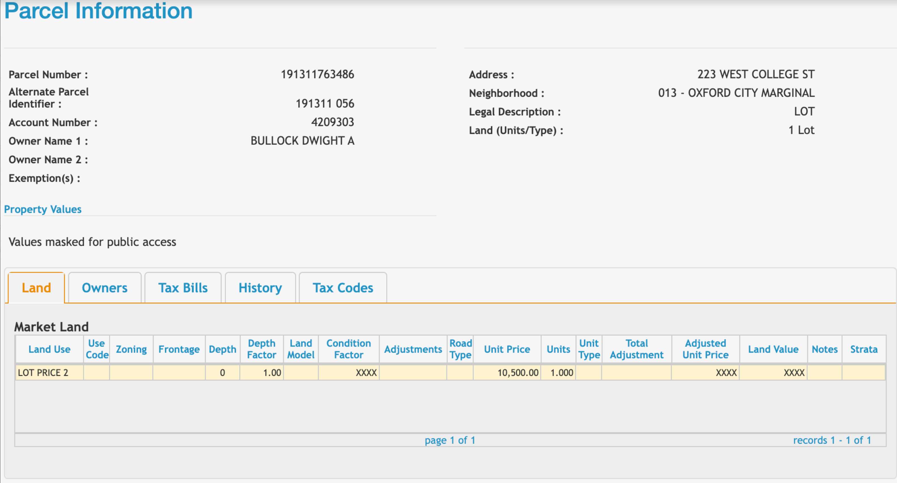This screenshot has height=483, width=897.
Task: View the History tab
Action: point(260,288)
